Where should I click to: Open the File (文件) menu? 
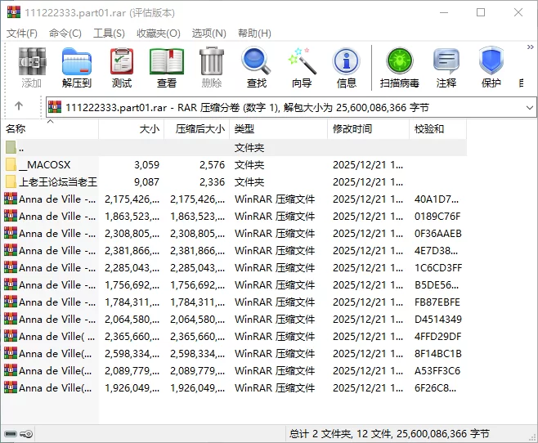22,34
